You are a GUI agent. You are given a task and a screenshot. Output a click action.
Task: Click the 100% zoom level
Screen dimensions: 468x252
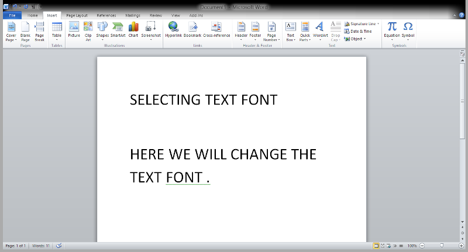click(412, 246)
